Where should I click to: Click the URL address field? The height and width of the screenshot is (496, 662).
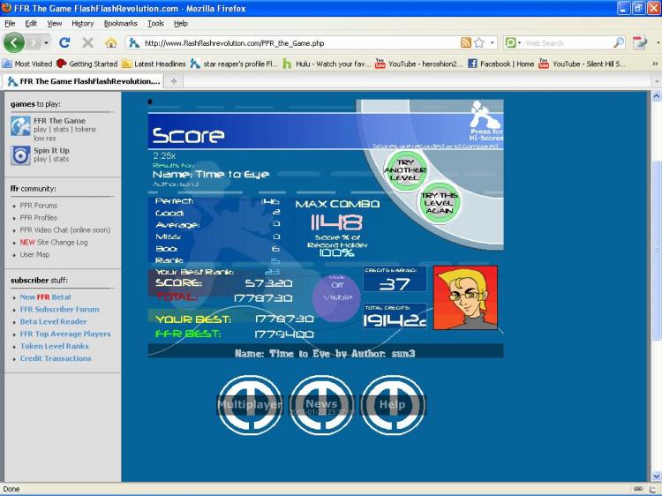coord(296,43)
